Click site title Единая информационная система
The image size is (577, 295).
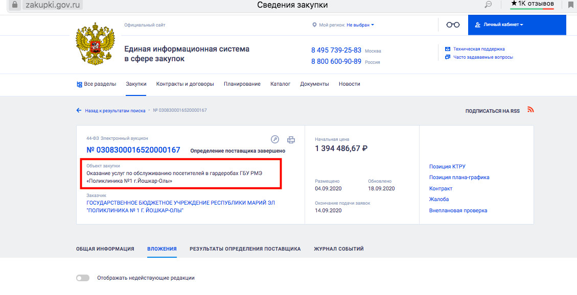pyautogui.click(x=187, y=54)
